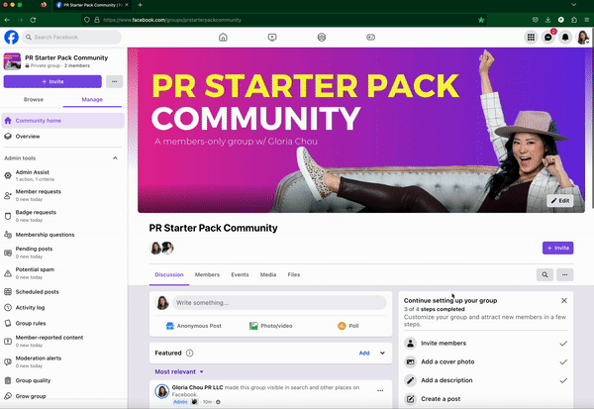Image resolution: width=594 pixels, height=409 pixels.
Task: Open the Groups icon in top bar
Action: 322,38
